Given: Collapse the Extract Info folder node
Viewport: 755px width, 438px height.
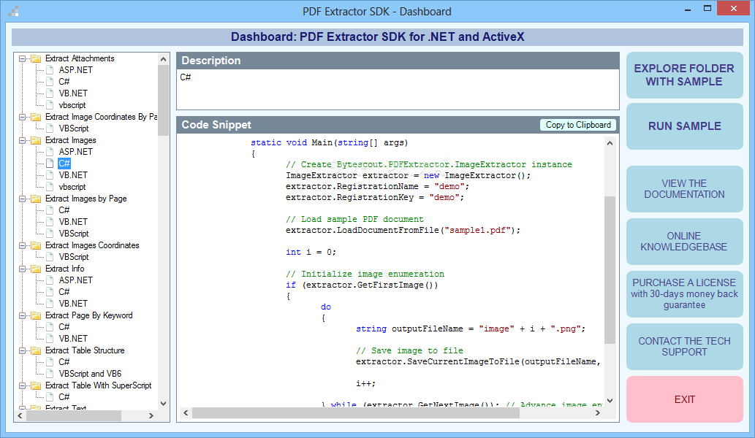Looking at the screenshot, I should 22,269.
